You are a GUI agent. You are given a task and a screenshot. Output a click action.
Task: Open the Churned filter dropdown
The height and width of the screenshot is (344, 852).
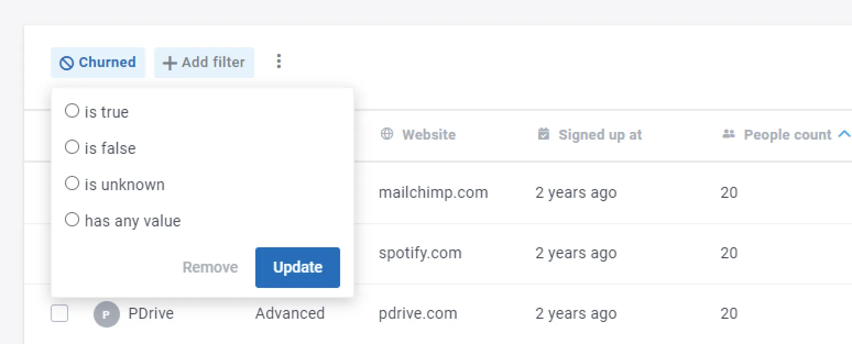point(98,63)
